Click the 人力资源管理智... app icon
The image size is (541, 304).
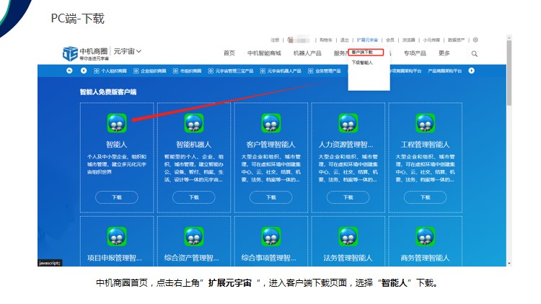click(x=348, y=123)
